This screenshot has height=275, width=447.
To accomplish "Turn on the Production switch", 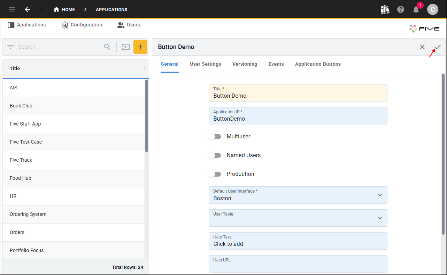I will tap(215, 174).
